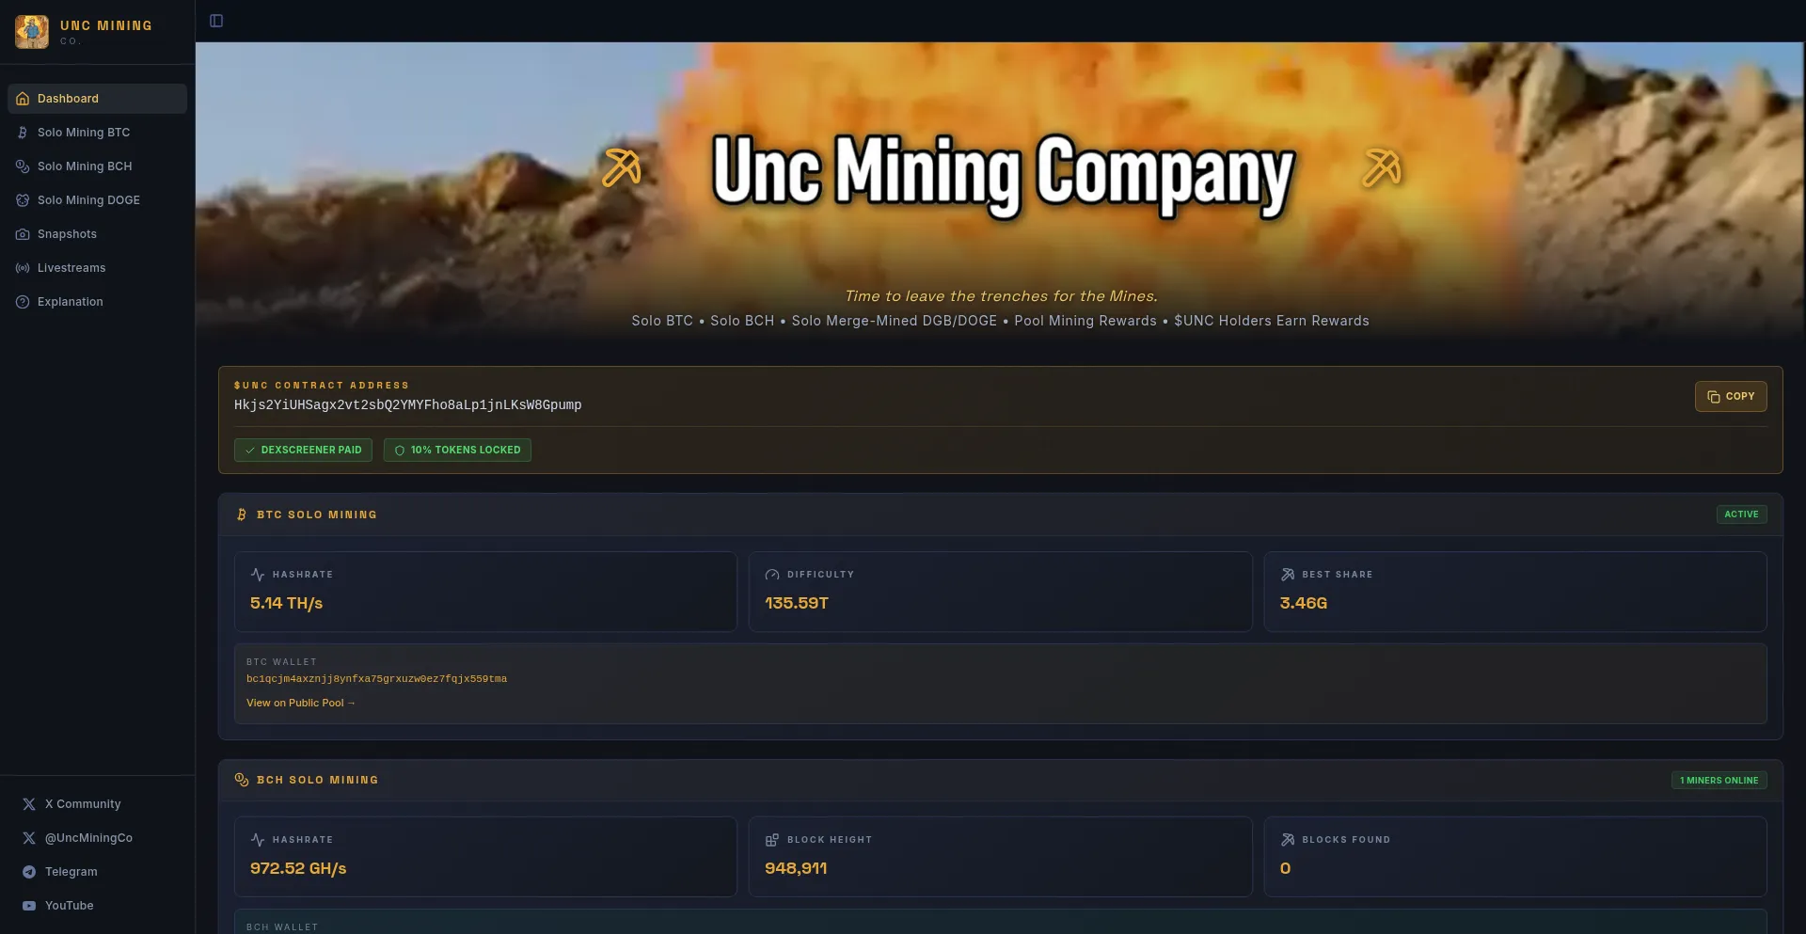Open the Explanation page

coord(98,302)
